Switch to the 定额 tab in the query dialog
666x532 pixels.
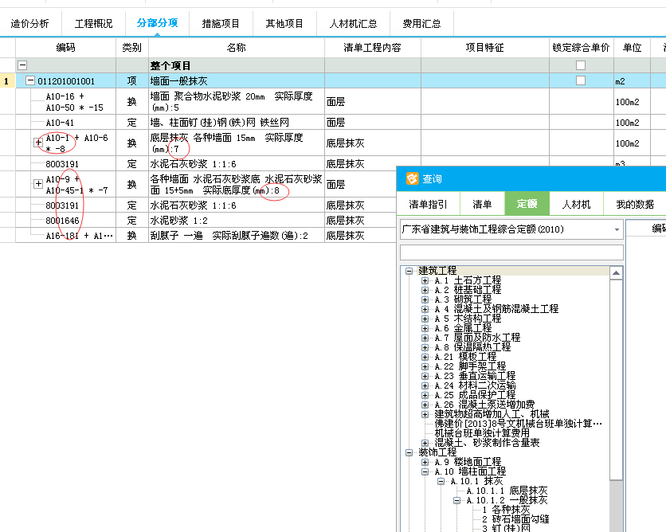click(527, 204)
